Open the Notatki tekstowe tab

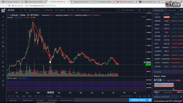point(27,100)
